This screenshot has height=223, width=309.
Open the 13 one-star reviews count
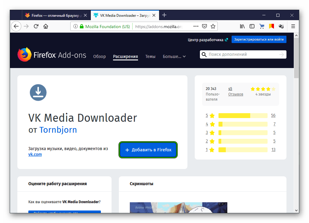(x=273, y=150)
